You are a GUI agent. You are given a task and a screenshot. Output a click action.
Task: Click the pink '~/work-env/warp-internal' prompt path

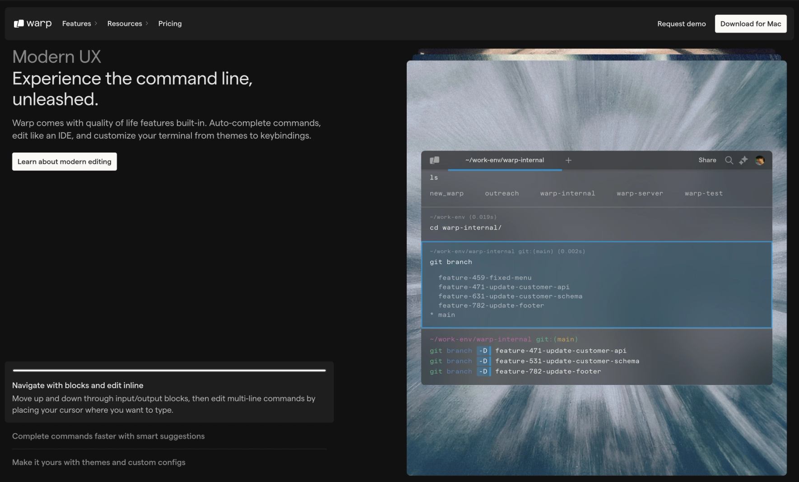[480, 339]
